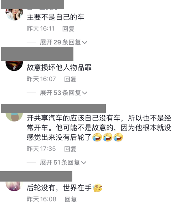Screen dimensions: 175x203
Task: Open the woman's portrait avatar on the first comment
Action: coord(14,15)
